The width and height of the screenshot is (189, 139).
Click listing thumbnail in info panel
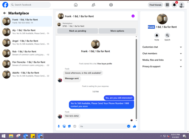tap(162, 19)
